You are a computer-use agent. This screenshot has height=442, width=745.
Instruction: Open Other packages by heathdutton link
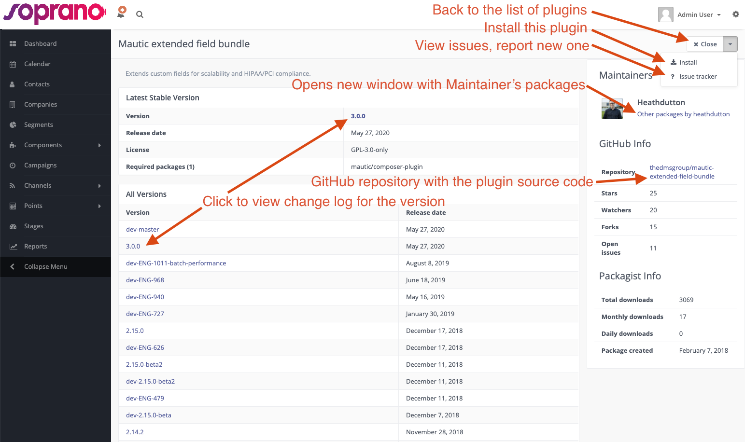(683, 114)
